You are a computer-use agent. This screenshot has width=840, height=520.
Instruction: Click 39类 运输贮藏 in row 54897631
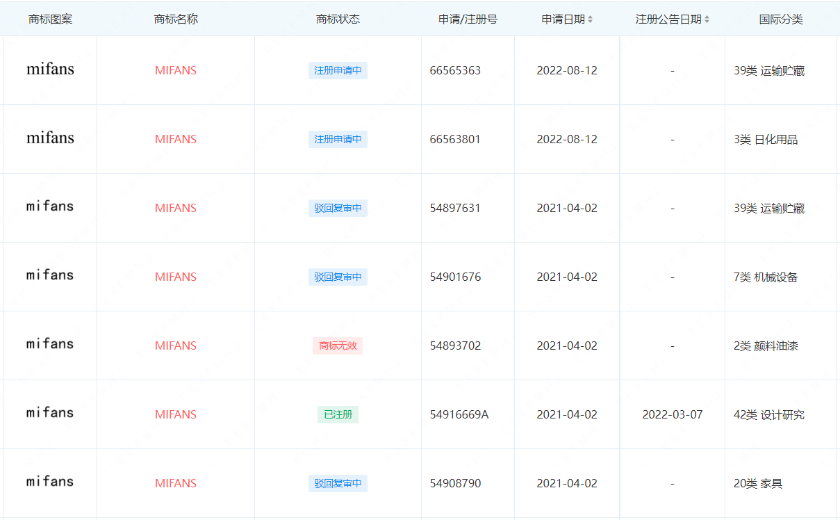[769, 208]
